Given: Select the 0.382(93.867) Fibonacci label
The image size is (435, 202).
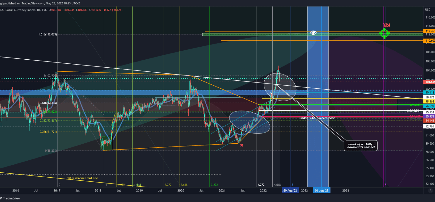Looking at the screenshot, I should (x=48, y=121).
